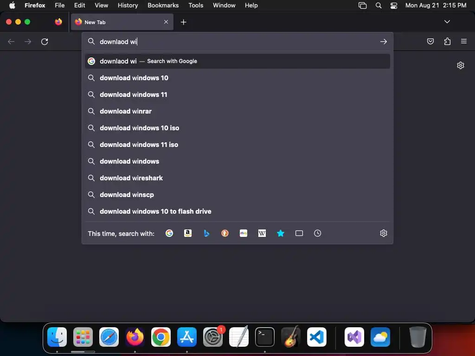Click the Go arrow in address bar

(384, 41)
